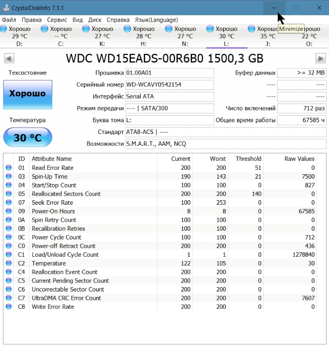This screenshot has height=346, width=329.
Task: Open the Сервис menu
Action: click(57, 20)
